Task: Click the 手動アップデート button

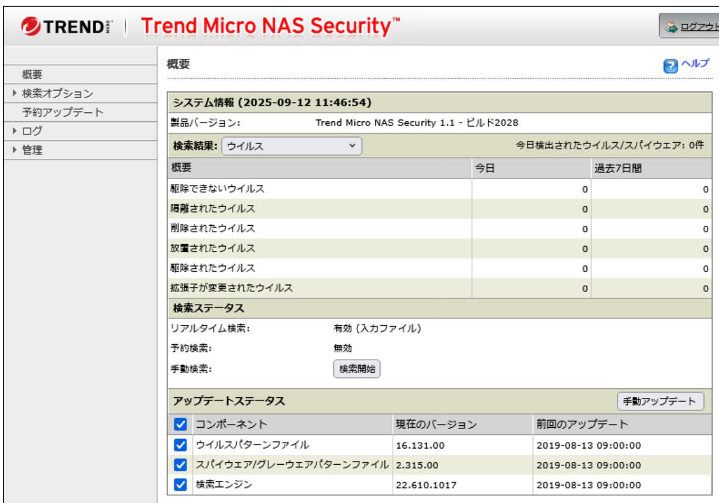Action: coord(660,401)
